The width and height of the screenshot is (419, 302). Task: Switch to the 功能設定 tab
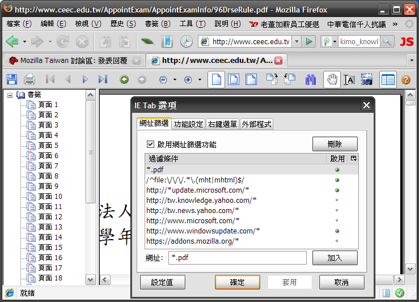[188, 124]
